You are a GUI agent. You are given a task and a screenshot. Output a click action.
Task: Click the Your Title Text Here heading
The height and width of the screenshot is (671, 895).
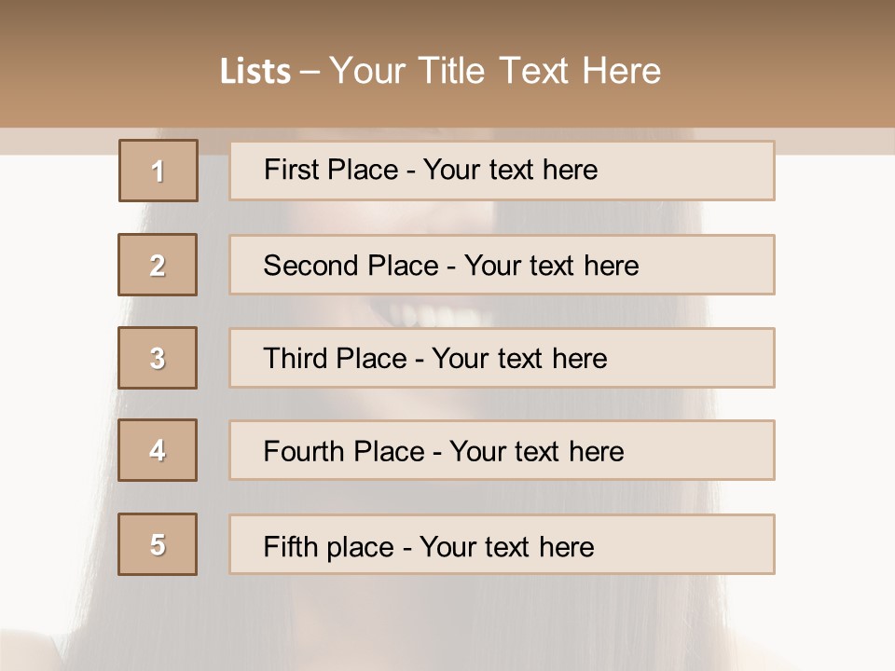pyautogui.click(x=495, y=72)
